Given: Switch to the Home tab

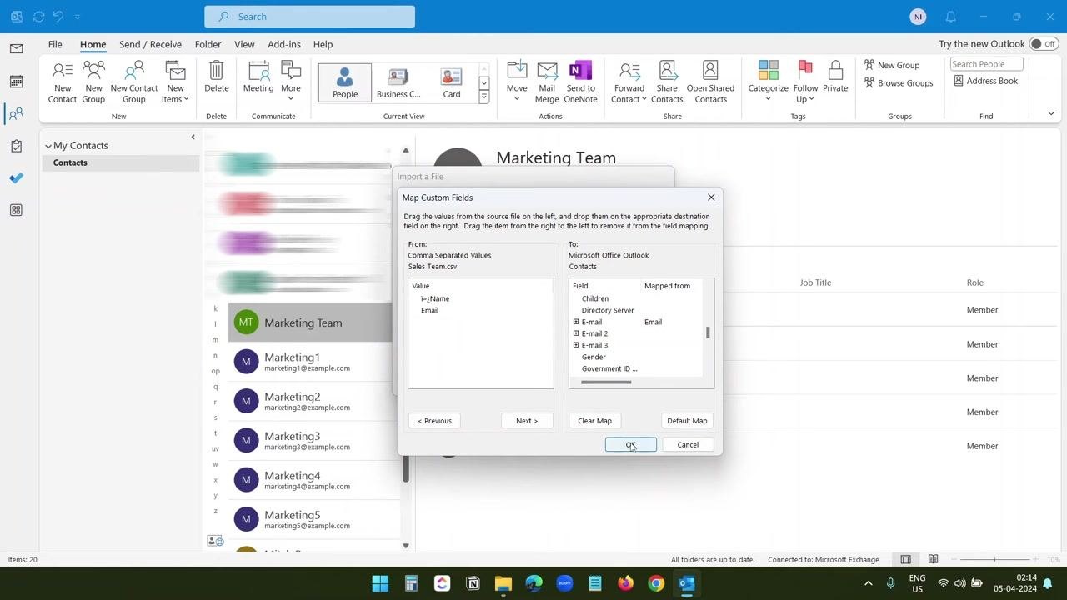Looking at the screenshot, I should point(93,44).
